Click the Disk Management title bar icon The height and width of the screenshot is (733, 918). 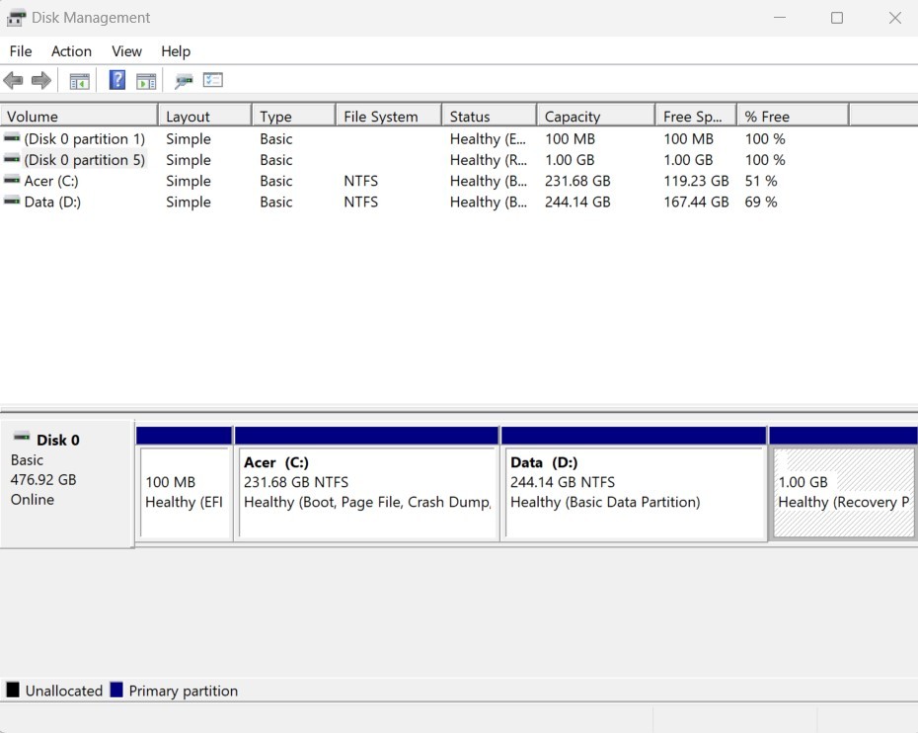tap(16, 18)
